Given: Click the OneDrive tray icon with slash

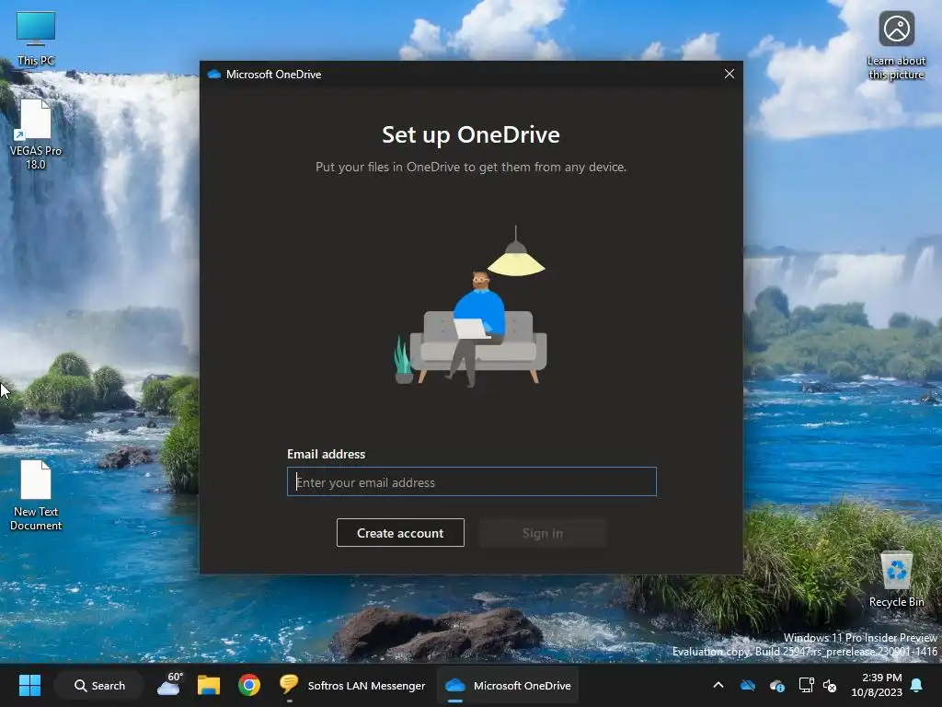Looking at the screenshot, I should point(747,685).
